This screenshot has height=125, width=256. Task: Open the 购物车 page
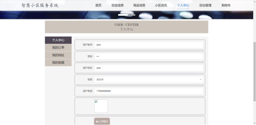point(226,5)
